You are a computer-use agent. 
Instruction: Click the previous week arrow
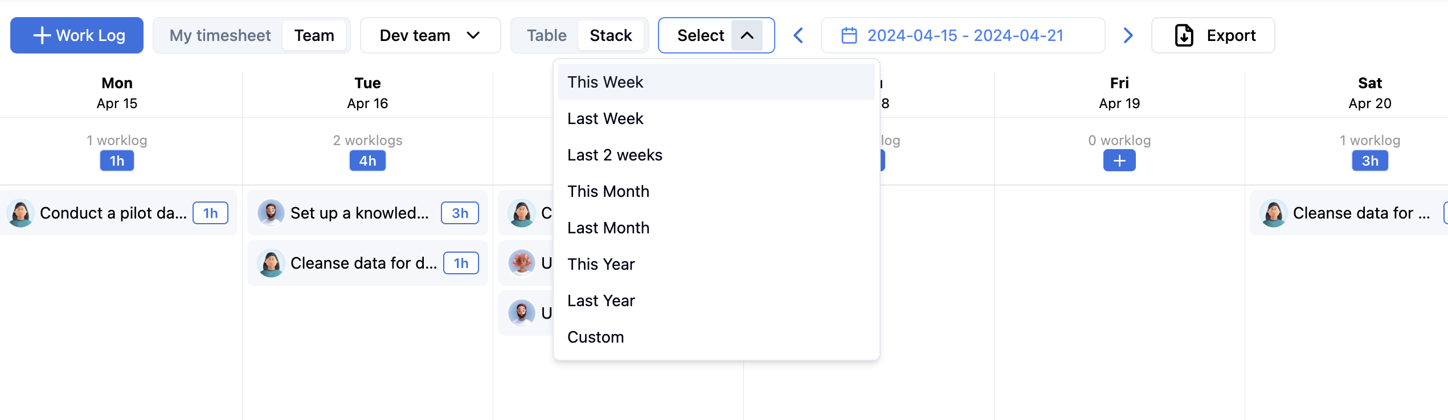click(x=799, y=35)
